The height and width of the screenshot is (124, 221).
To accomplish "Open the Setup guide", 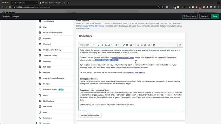I will click(x=190, y=16).
